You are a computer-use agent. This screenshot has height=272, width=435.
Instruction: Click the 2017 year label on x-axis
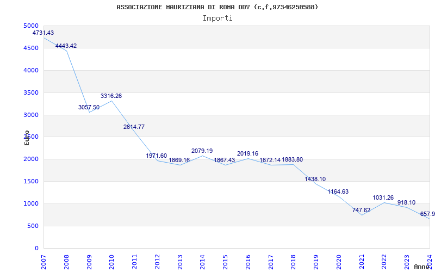pos(271,262)
